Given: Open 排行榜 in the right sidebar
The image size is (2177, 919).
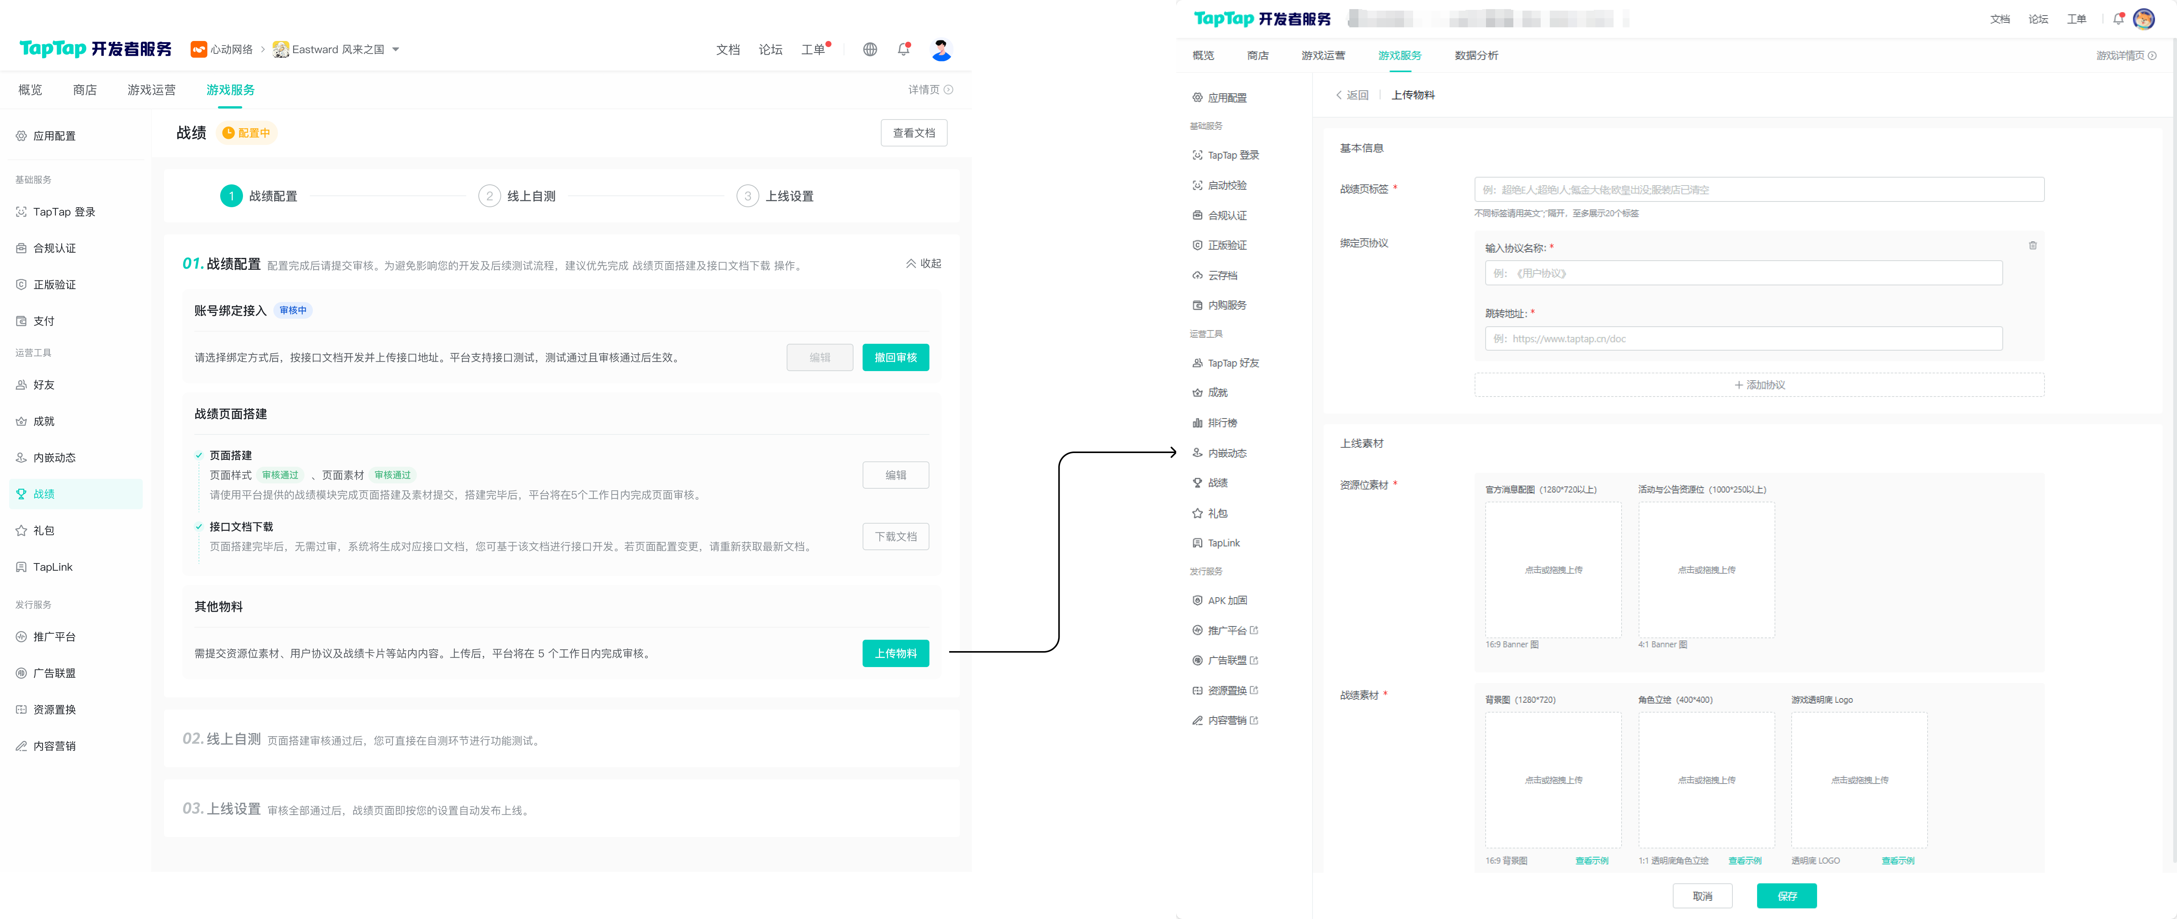Looking at the screenshot, I should click(1222, 423).
